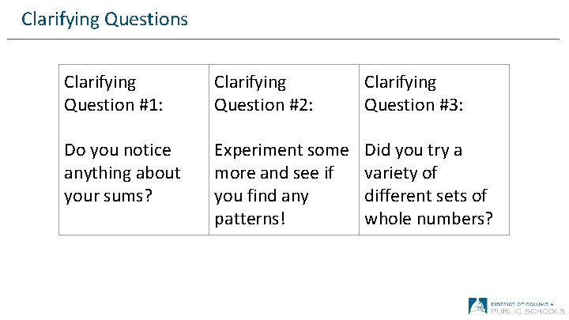This screenshot has width=569, height=320.
Task: Click the words 'whole numbers?' in the third column
Action: tap(428, 218)
